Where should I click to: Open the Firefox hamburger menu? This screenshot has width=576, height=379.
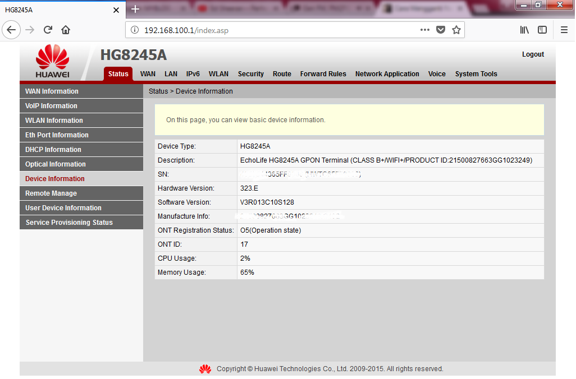pos(564,30)
